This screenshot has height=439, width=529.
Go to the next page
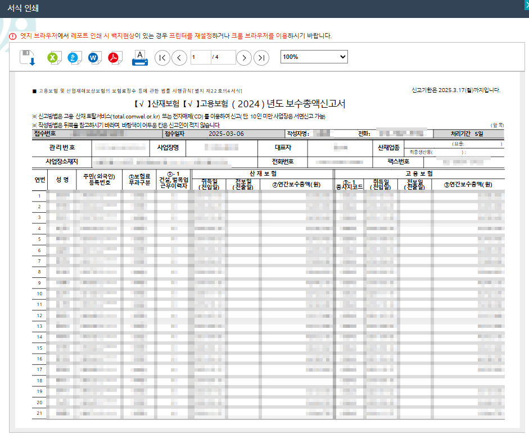tap(244, 58)
